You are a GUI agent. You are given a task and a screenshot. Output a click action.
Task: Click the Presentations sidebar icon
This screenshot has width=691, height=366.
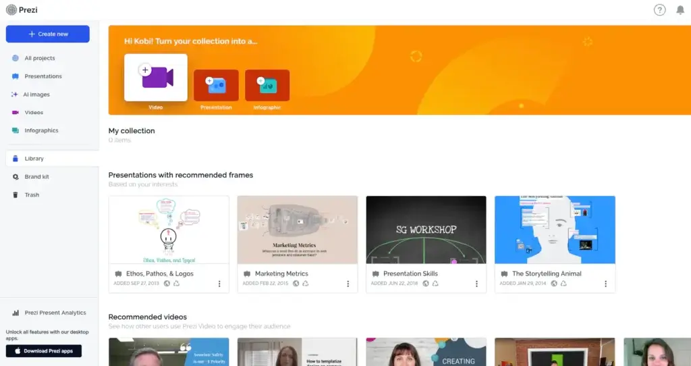pos(16,76)
